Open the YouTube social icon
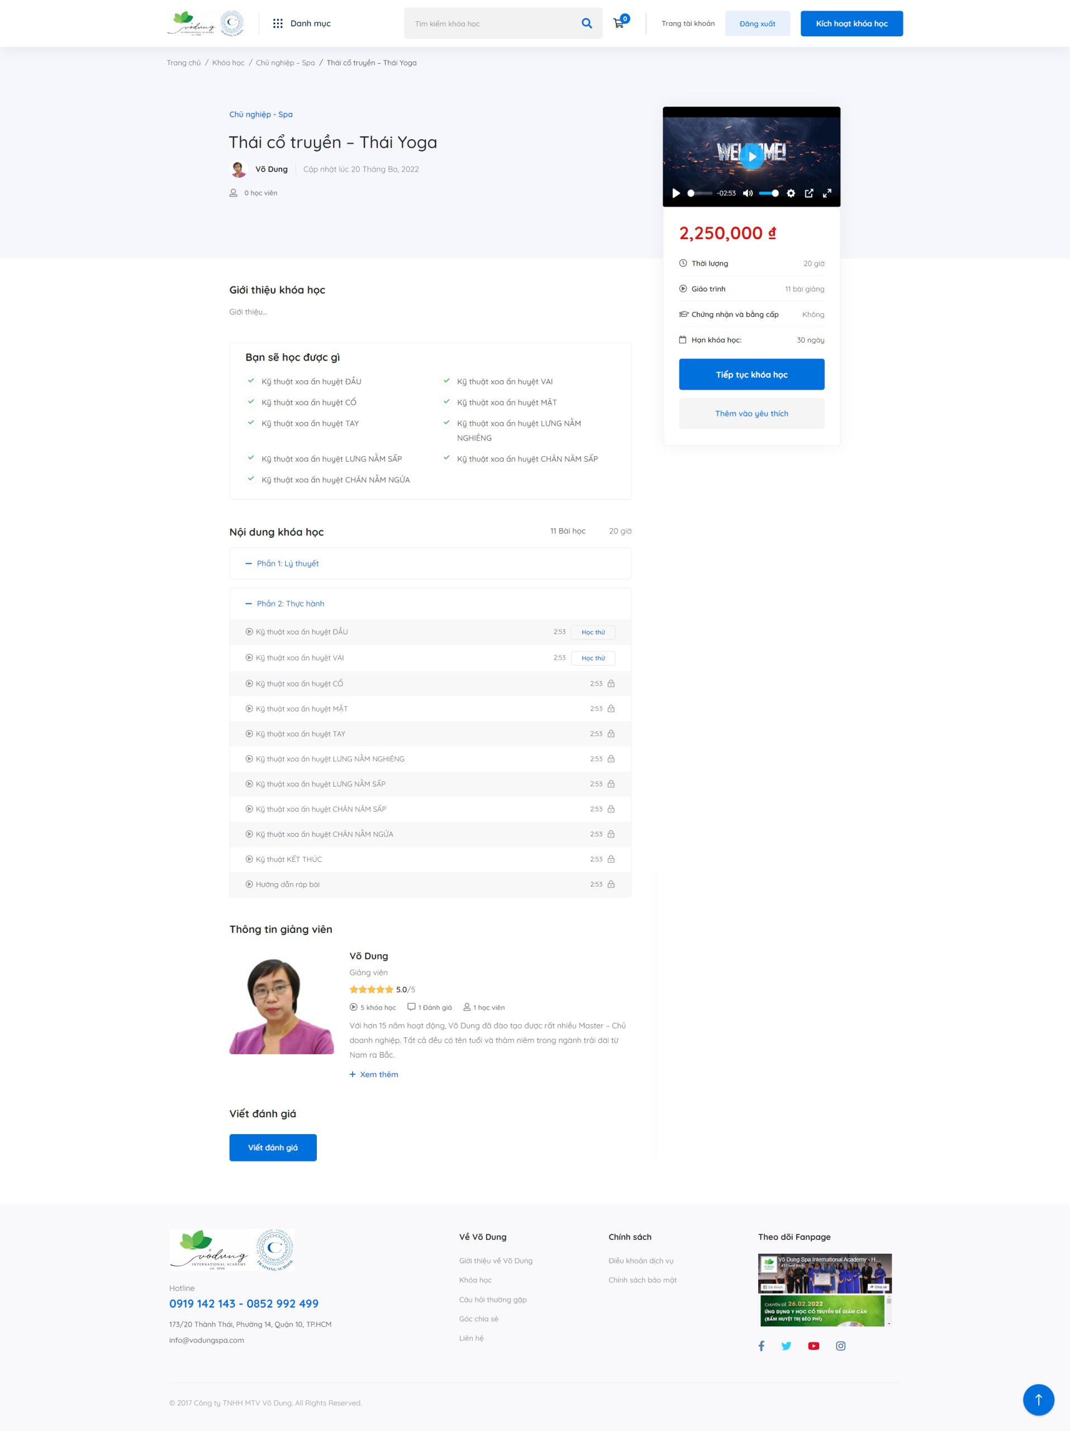Screen dimensions: 1070x1431 (814, 1345)
